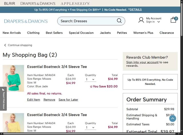The image size is (183, 135).
Task: Switch to the Appleseed's brand tab
Action: [x=75, y=3]
